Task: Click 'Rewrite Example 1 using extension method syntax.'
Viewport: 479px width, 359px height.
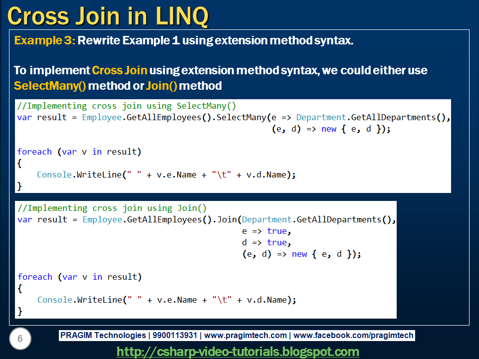Action: tap(216, 40)
